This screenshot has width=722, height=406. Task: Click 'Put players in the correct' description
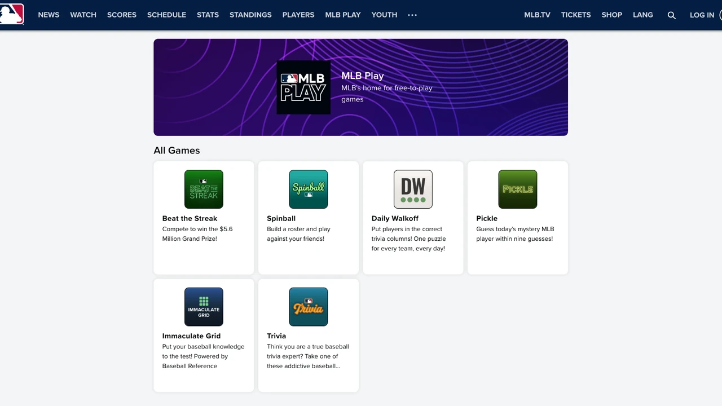coord(408,239)
